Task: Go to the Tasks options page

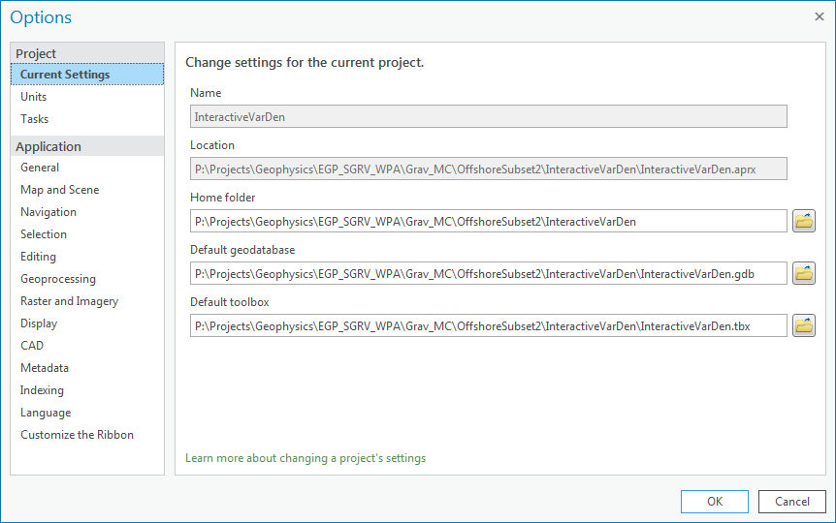Action: tap(35, 119)
